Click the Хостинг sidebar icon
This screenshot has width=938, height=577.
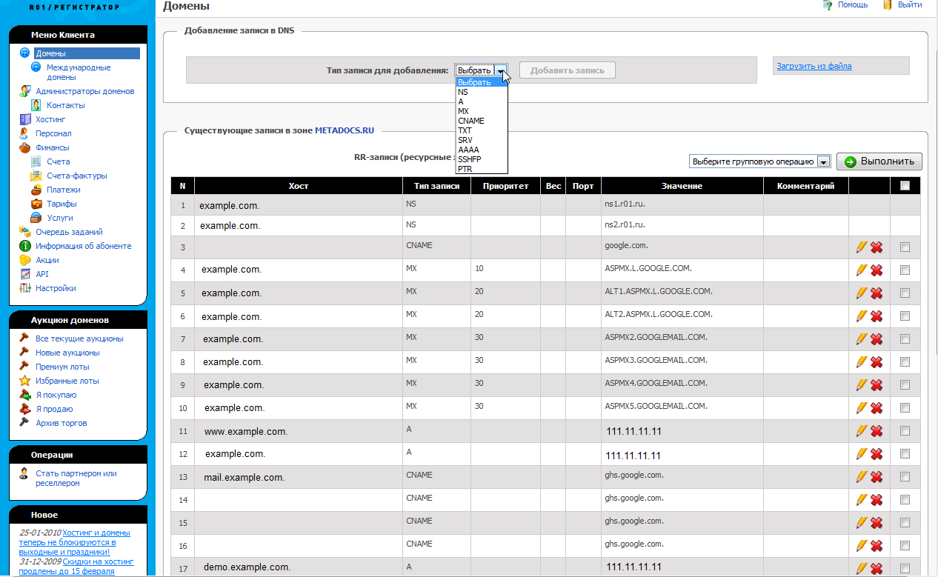25,119
